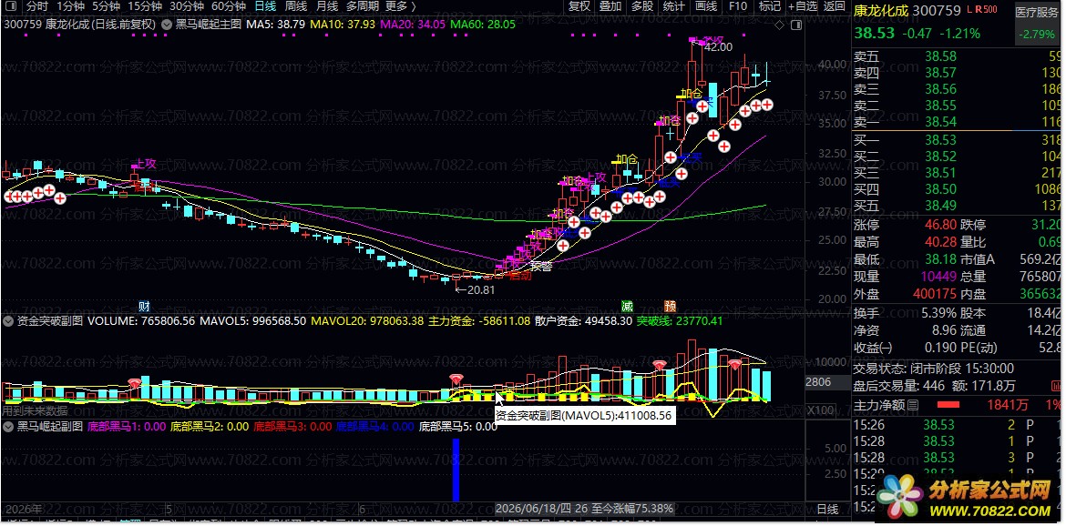Click the date 2026/06/18/四 in status bar
Screen dimensions: 1066x526
tap(535, 509)
